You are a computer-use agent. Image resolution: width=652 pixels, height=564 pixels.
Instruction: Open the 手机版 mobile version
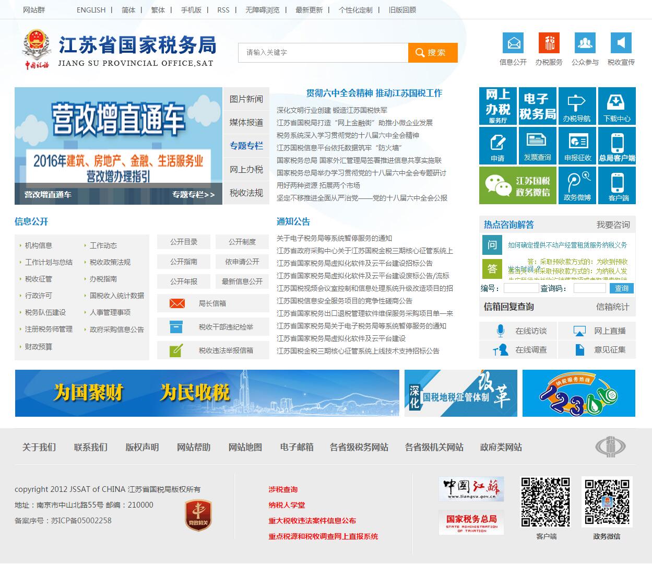click(x=191, y=10)
